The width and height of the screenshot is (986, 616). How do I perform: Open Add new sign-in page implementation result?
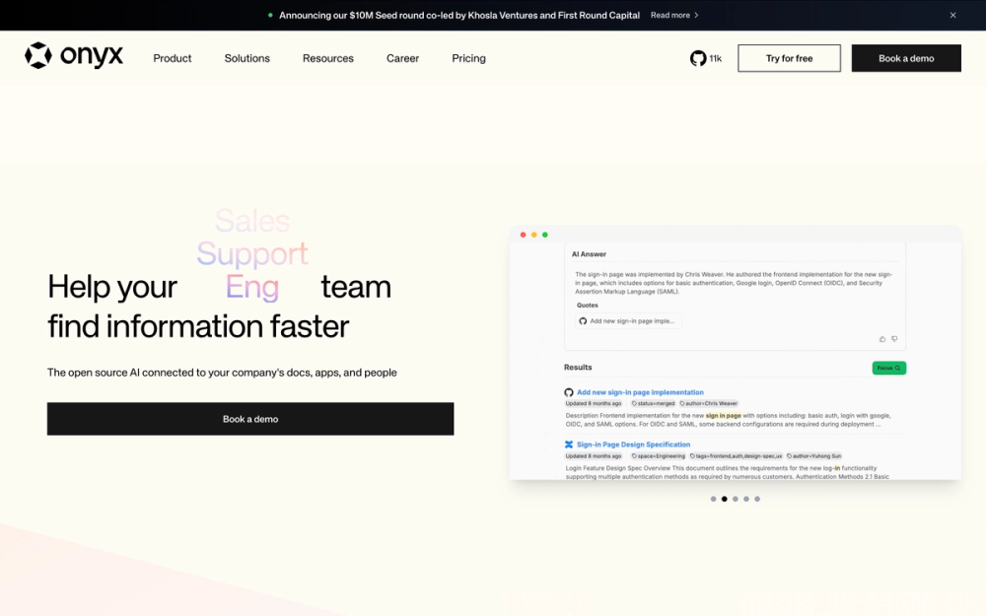(x=640, y=392)
